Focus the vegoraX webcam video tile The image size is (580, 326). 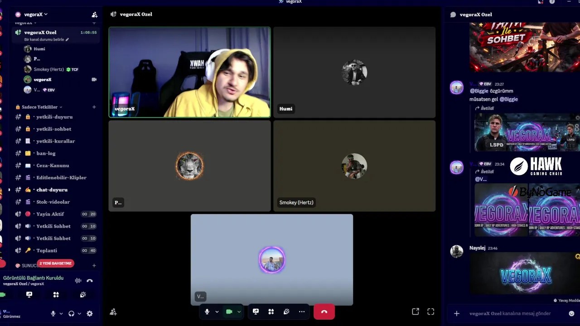[x=189, y=72]
